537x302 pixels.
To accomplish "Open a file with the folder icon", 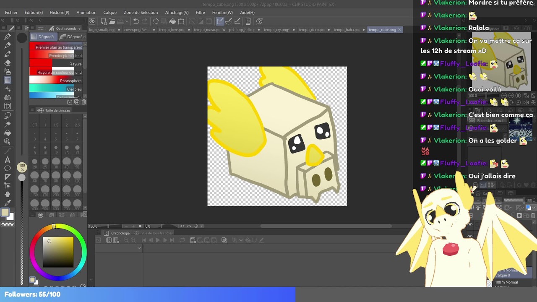I will 112,21.
